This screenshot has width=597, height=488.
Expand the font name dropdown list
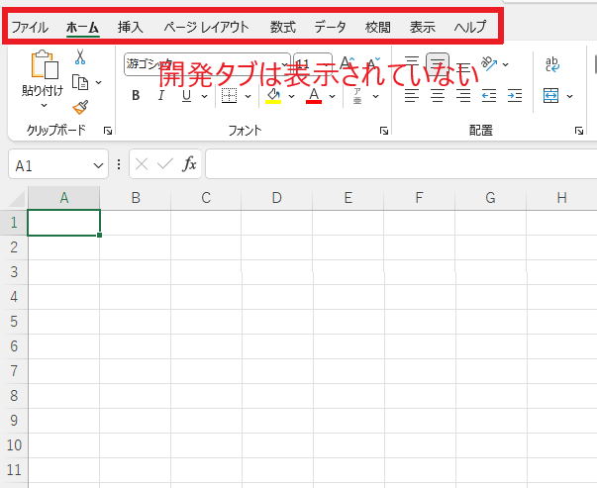[282, 64]
